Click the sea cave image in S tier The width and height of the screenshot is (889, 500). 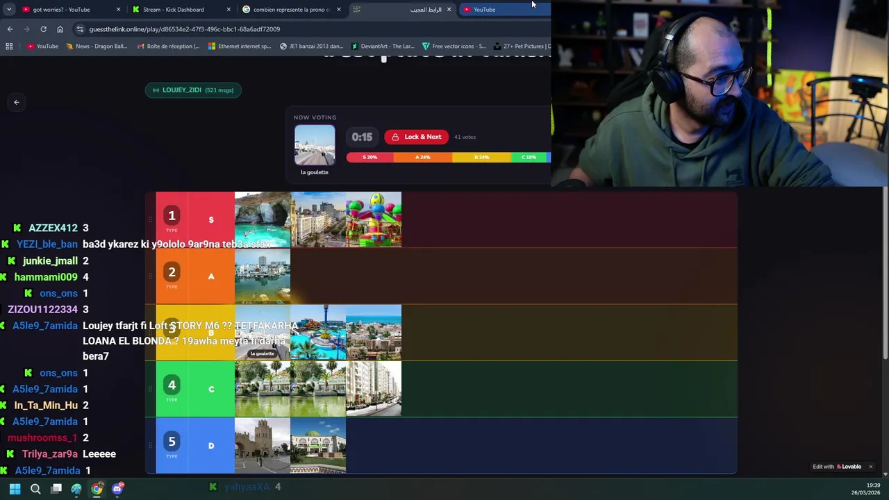[263, 219]
